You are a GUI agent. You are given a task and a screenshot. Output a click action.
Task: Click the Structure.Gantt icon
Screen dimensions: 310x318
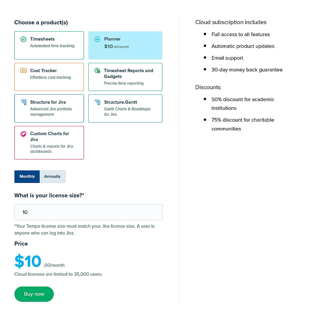click(x=97, y=102)
